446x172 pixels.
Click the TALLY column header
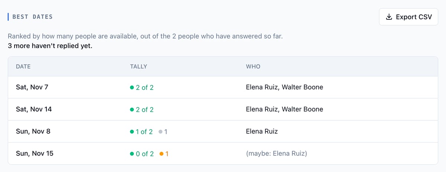tap(139, 66)
